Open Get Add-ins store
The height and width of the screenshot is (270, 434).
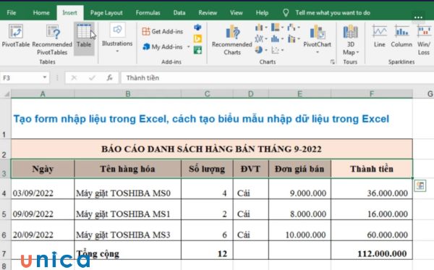tap(163, 32)
